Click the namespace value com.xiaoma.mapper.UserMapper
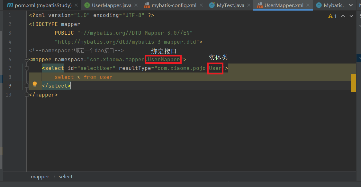 135,60
